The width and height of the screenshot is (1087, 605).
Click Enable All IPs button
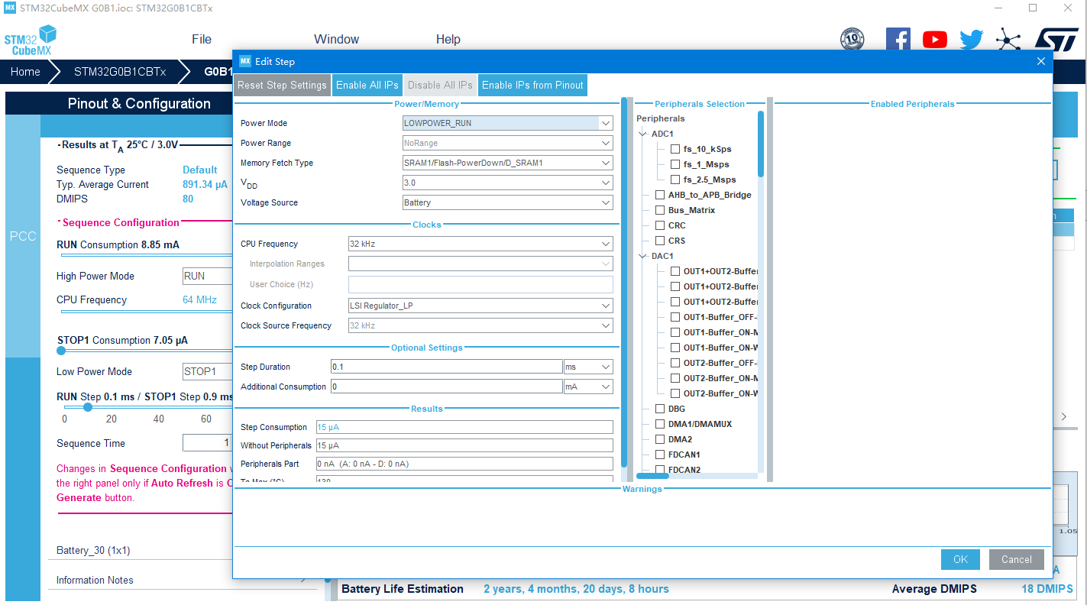pyautogui.click(x=367, y=85)
